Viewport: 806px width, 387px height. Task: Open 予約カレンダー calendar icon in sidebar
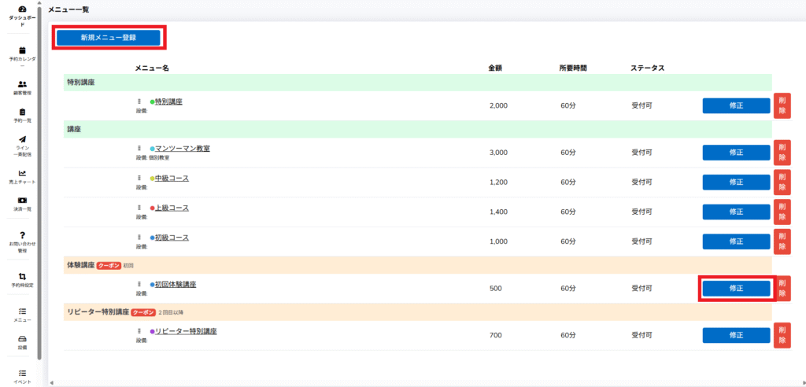[x=22, y=50]
